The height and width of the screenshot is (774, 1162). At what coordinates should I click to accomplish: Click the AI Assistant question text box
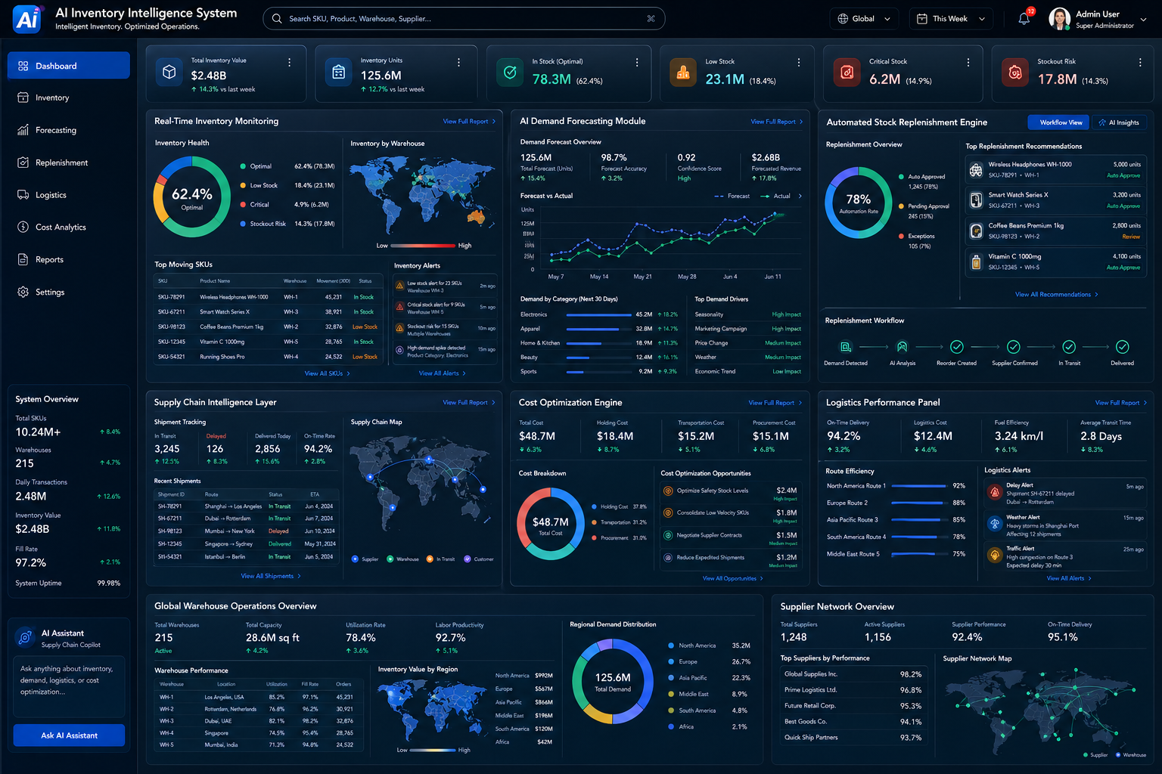(69, 686)
